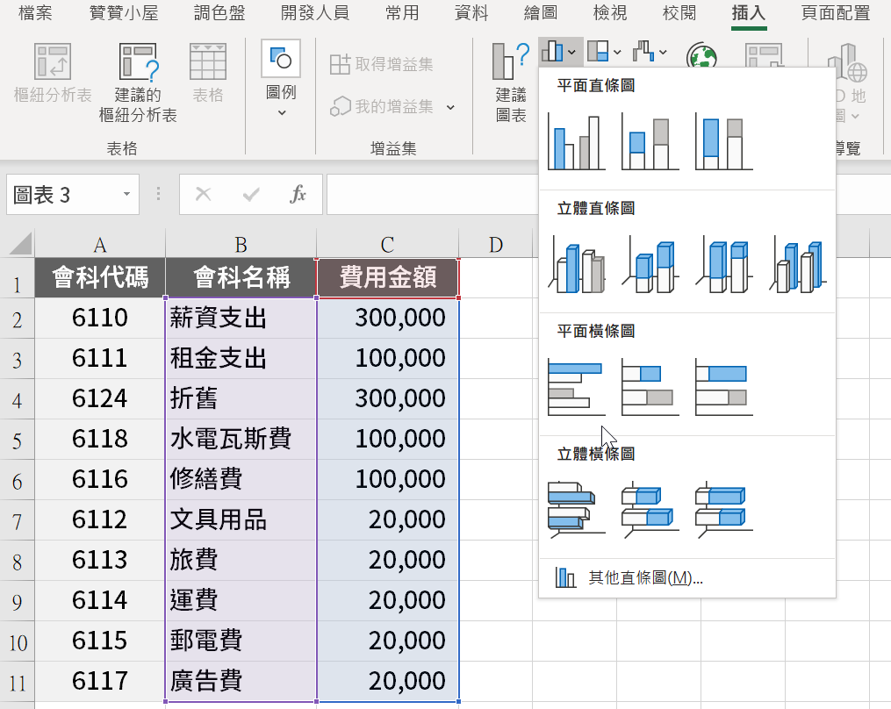
Task: Open 其他直條圖 more column charts dialog
Action: coord(687,577)
